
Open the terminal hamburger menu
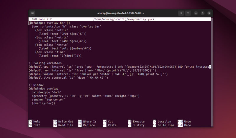pos(188,13)
